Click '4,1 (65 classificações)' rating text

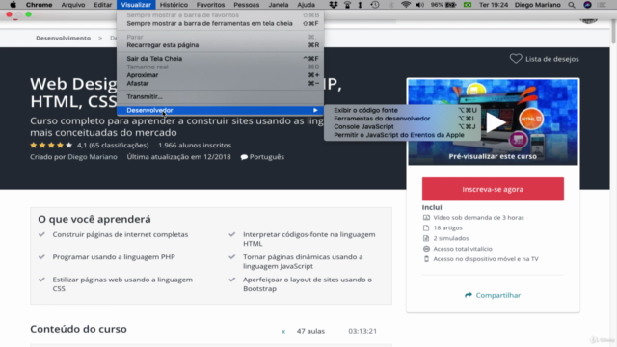click(113, 146)
